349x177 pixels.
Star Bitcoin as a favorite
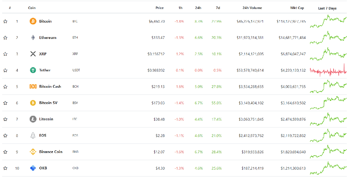click(x=5, y=21)
